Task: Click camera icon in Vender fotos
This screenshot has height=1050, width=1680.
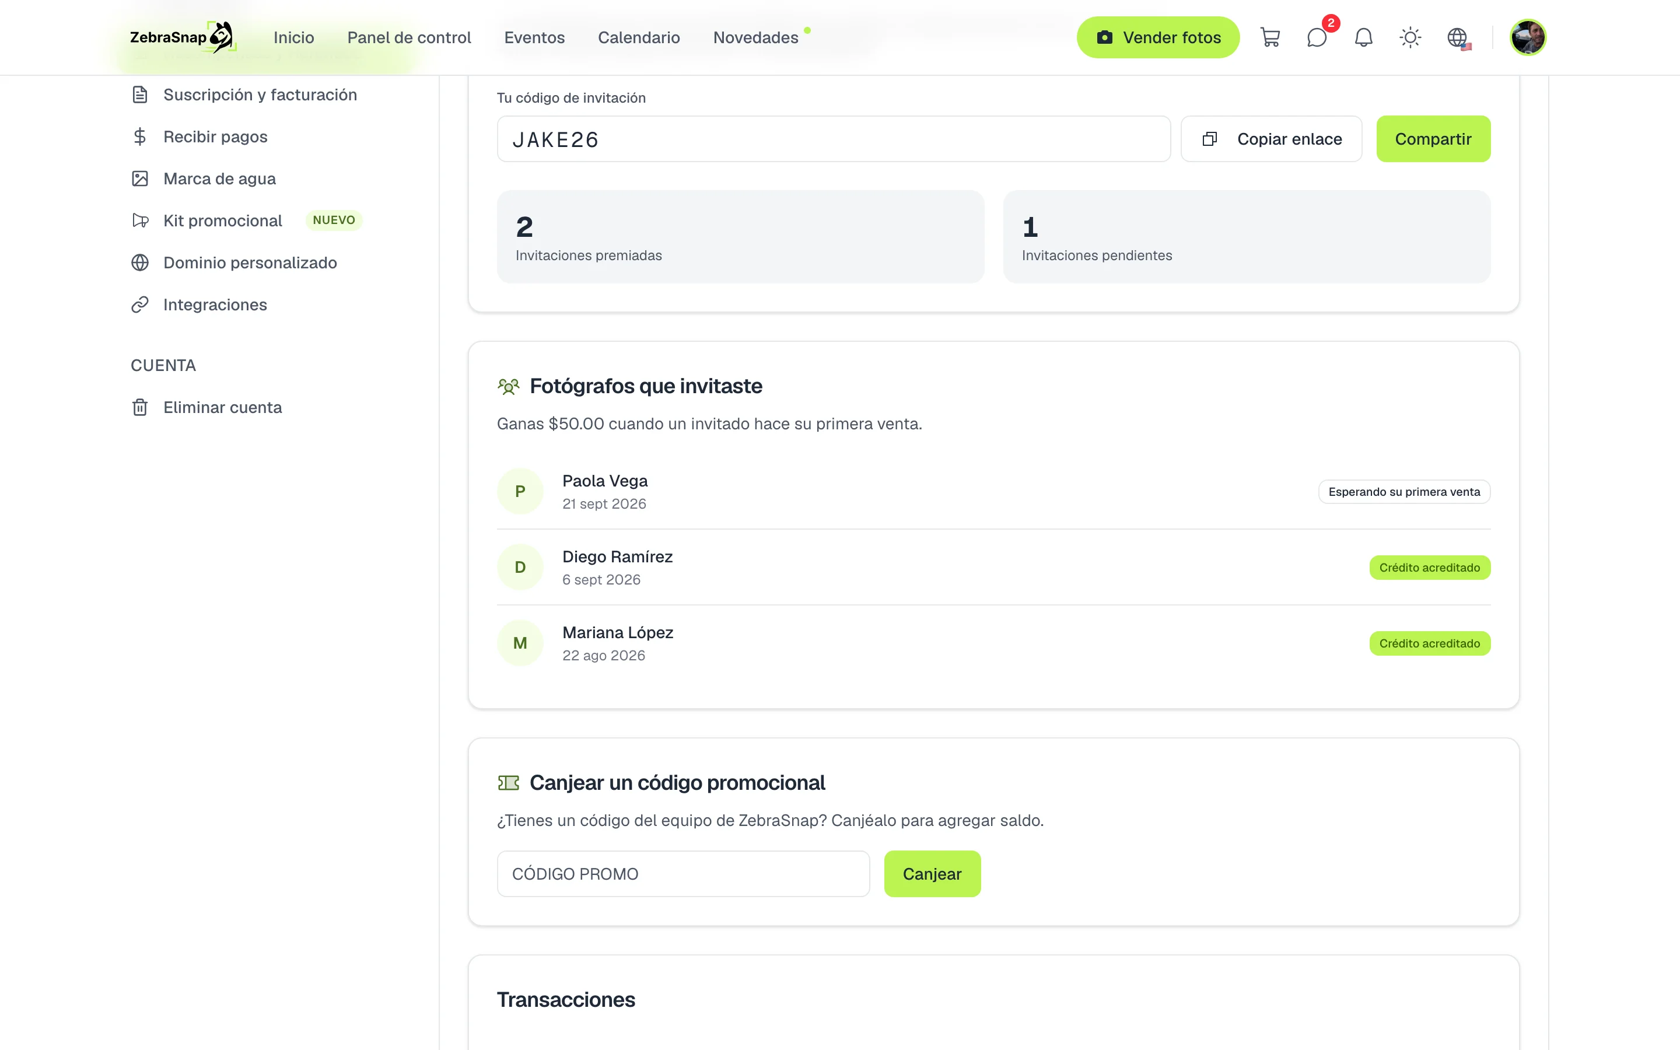Action: [1104, 37]
